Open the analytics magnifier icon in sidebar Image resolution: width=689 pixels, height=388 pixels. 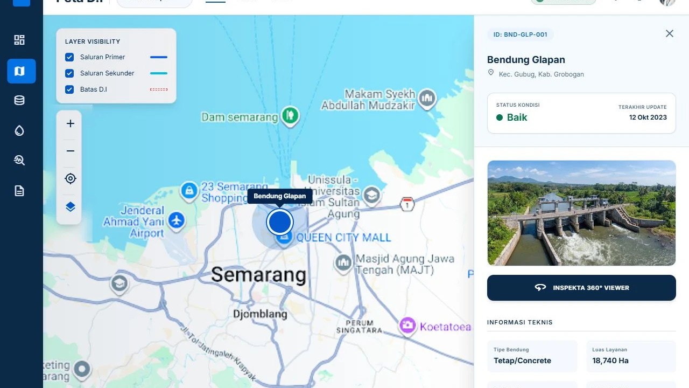coord(19,160)
